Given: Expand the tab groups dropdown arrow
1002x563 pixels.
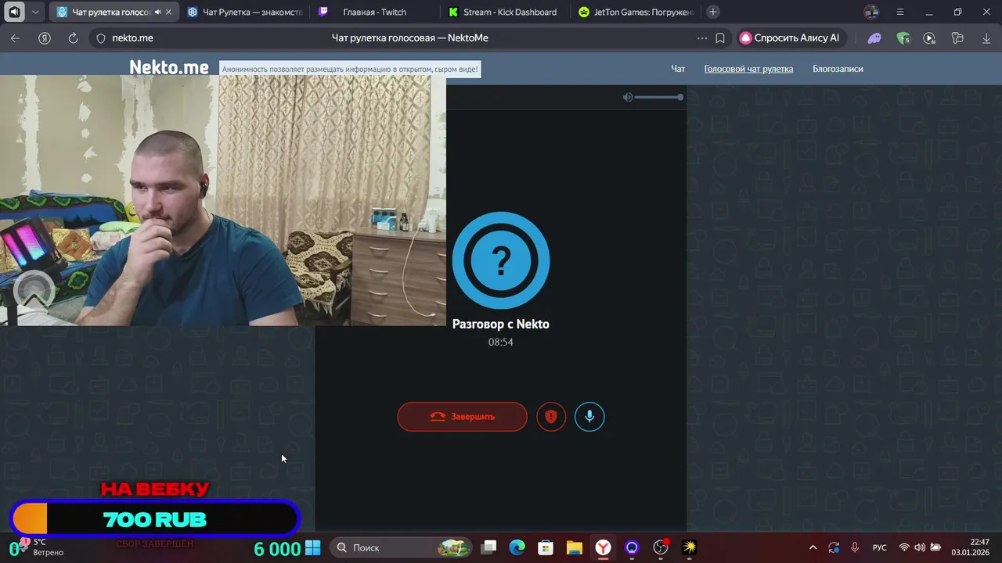Looking at the screenshot, I should tap(35, 12).
